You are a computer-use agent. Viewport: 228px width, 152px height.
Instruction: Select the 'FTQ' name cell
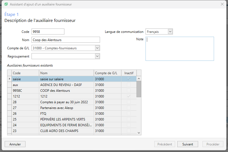66,113
